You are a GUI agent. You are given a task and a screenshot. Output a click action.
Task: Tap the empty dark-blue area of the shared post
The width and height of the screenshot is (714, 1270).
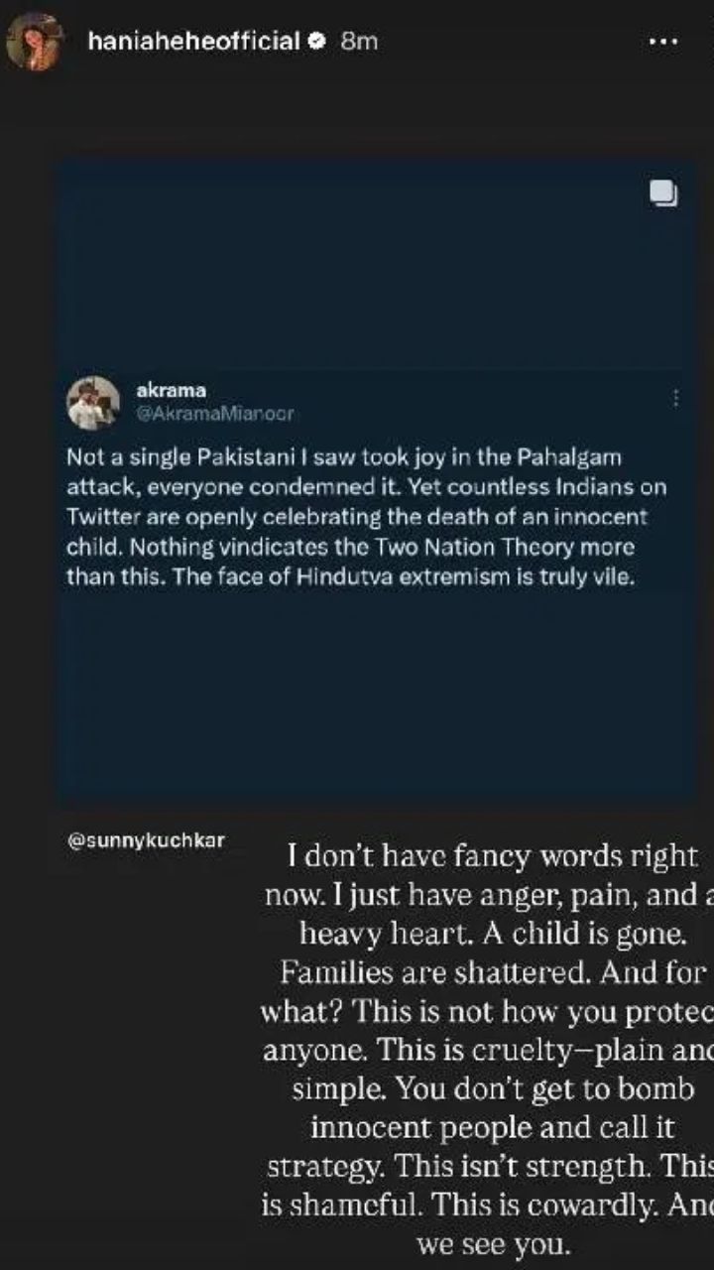click(375, 695)
